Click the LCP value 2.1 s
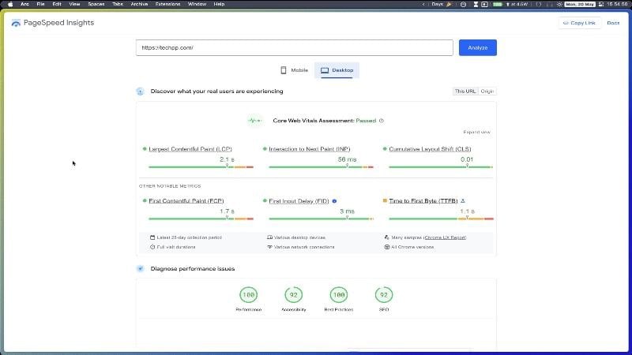The height and width of the screenshot is (355, 632). click(227, 159)
